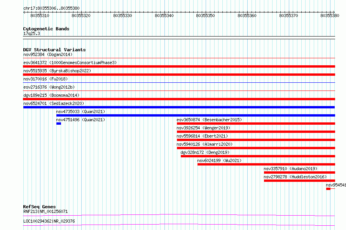The height and width of the screenshot is (230, 346).
Task: Click the red bar under dgv189e215
Action: coord(179,99)
